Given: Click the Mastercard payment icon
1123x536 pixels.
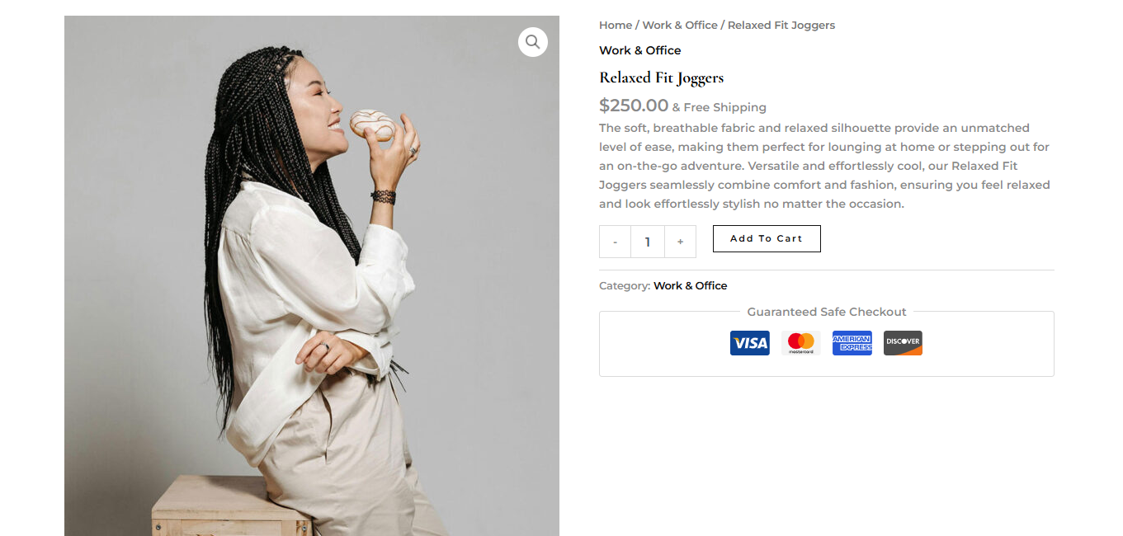Looking at the screenshot, I should point(800,342).
